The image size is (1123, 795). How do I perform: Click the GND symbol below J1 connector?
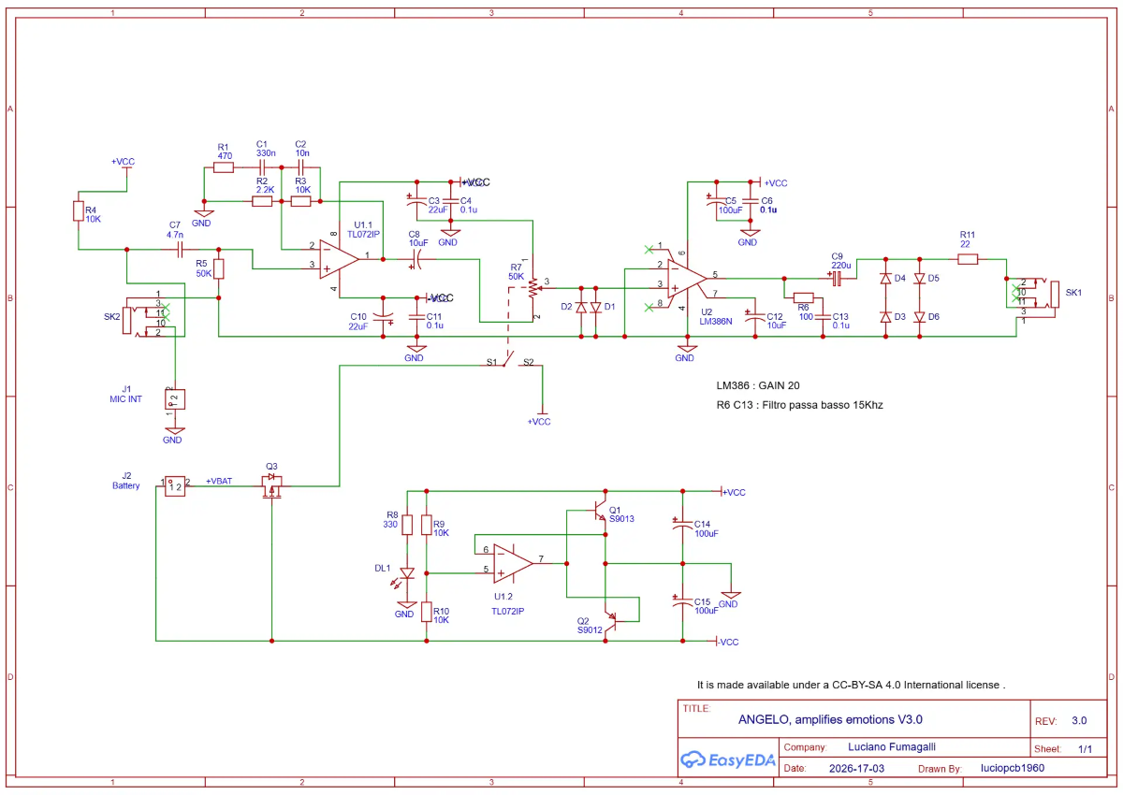point(173,433)
